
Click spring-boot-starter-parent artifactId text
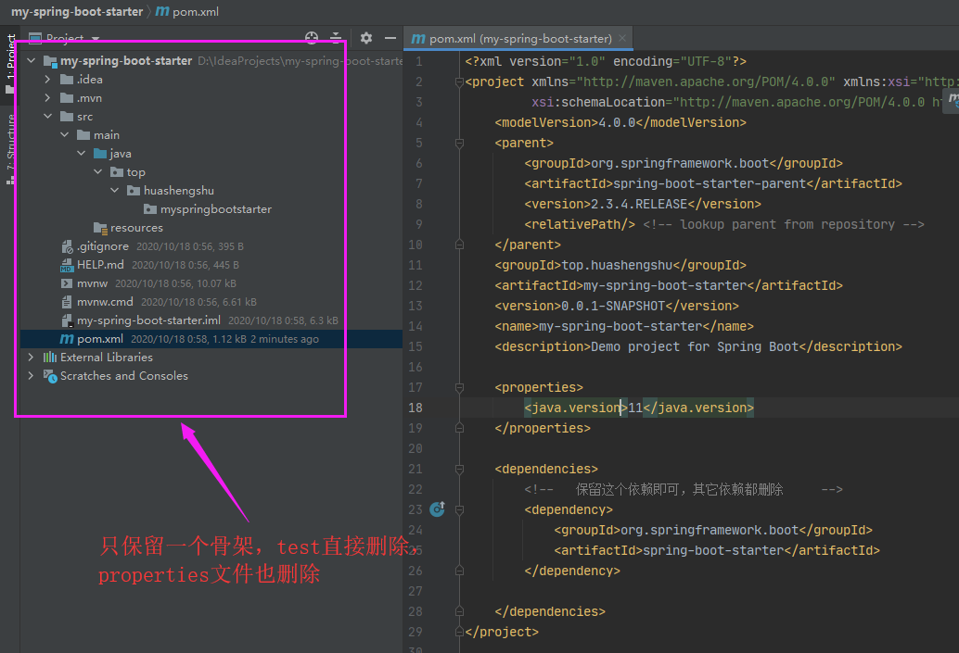click(x=710, y=184)
